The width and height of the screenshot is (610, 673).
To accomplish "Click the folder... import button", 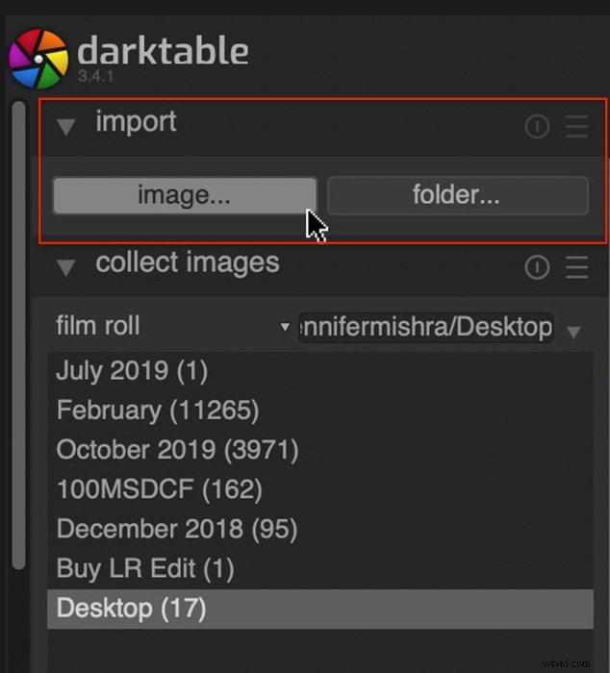I will coord(458,195).
